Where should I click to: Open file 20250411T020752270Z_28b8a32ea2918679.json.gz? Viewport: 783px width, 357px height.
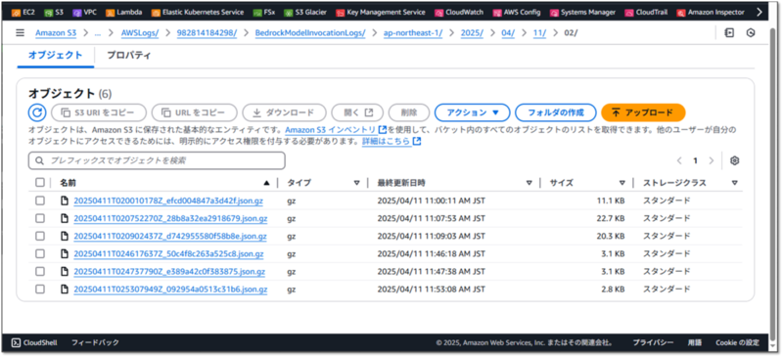point(170,218)
